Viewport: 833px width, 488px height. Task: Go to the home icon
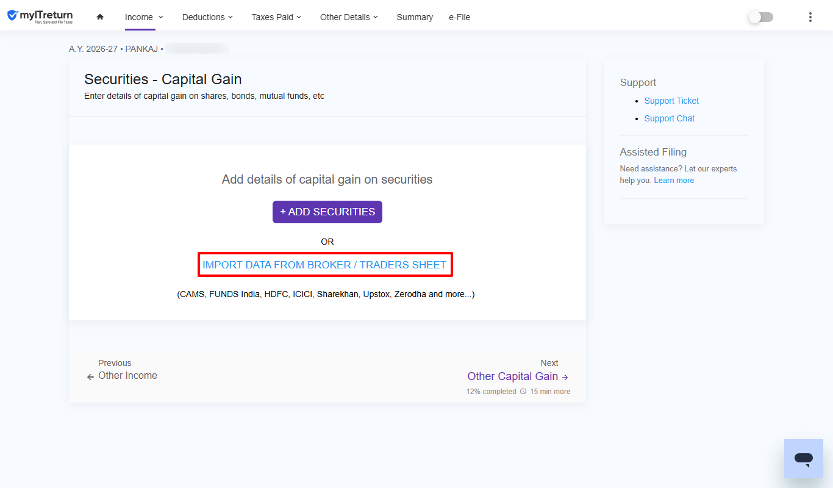point(100,17)
